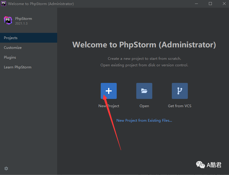This screenshot has width=229, height=175.
Task: Click the Welcome to PhpStorm heading
Action: (x=144, y=45)
